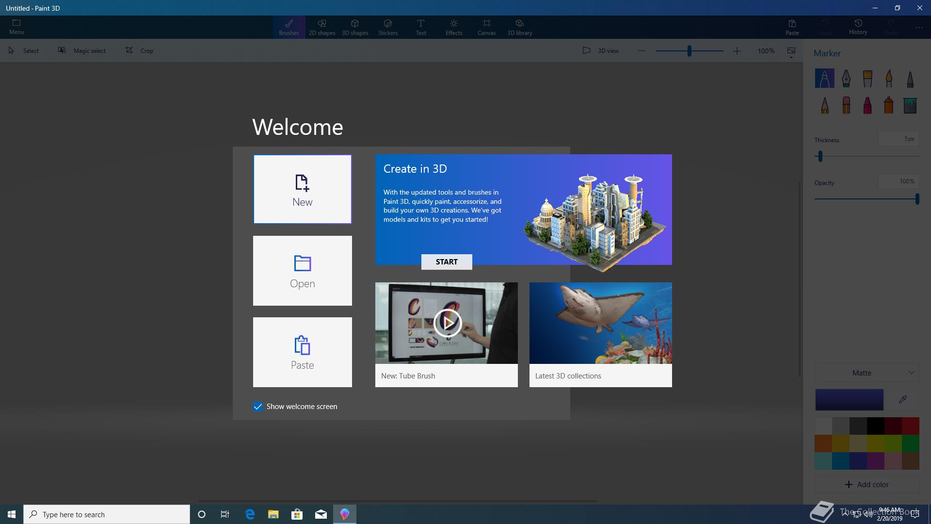The height and width of the screenshot is (524, 931).
Task: Open the 2D shapes tab
Action: [x=322, y=27]
